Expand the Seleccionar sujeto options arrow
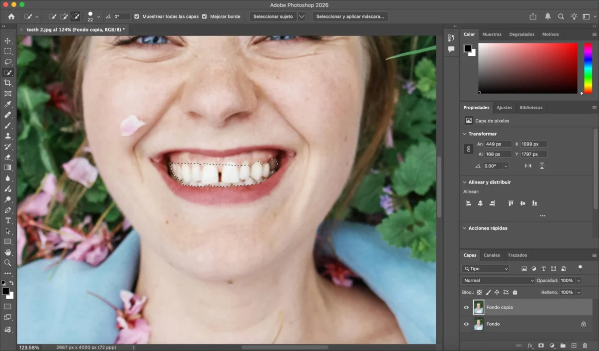The image size is (599, 351). pyautogui.click(x=301, y=16)
